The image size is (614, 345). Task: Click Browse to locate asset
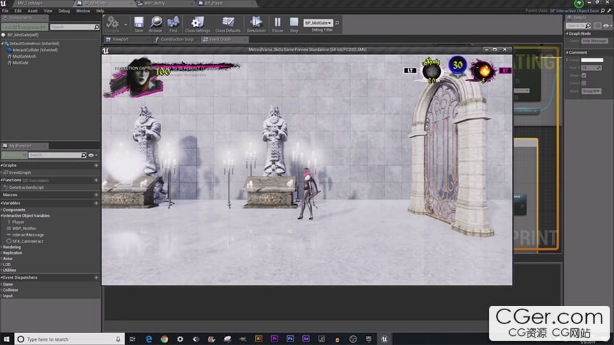tap(156, 24)
